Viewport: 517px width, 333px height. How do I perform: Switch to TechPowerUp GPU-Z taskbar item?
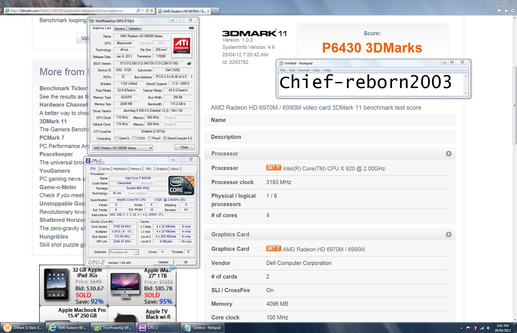pyautogui.click(x=113, y=327)
